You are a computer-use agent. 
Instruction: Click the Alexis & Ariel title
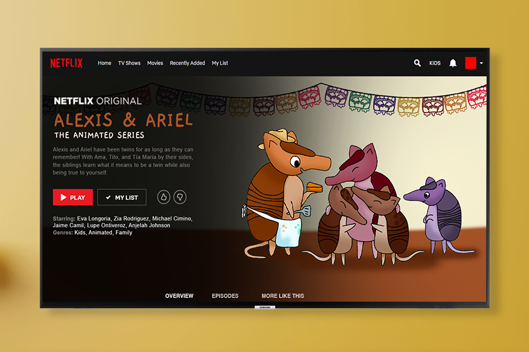pyautogui.click(x=123, y=120)
